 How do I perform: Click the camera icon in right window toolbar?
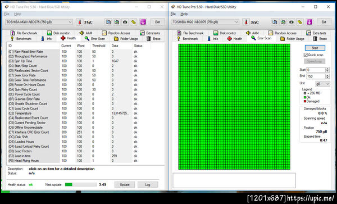coord(292,22)
